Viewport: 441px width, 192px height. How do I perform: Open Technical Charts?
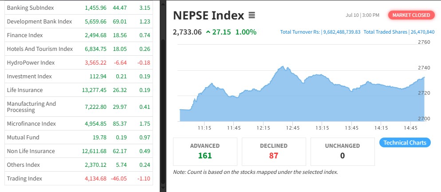point(405,142)
